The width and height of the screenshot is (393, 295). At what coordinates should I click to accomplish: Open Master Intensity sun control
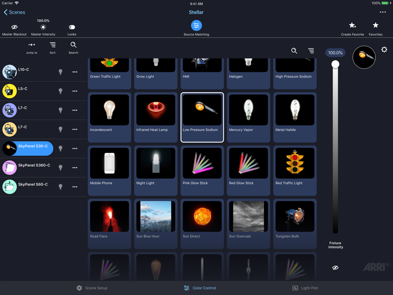43,27
